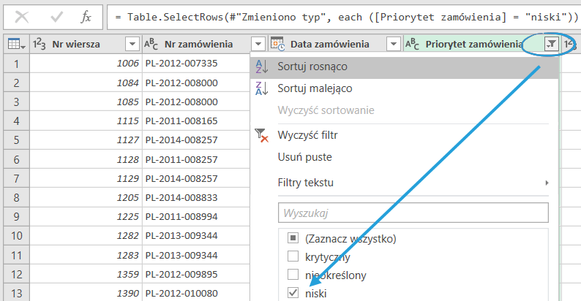Click the Data zamówienia date type icon
Image resolution: width=581 pixels, height=301 pixels.
(278, 45)
